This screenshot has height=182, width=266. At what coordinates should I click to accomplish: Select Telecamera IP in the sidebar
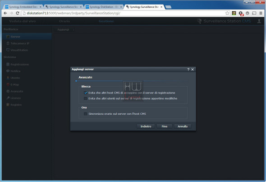[27, 43]
